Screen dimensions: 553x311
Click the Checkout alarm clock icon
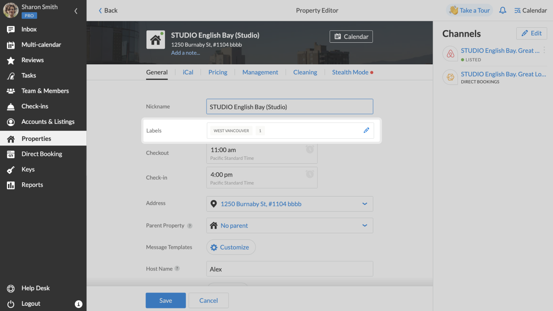(310, 149)
